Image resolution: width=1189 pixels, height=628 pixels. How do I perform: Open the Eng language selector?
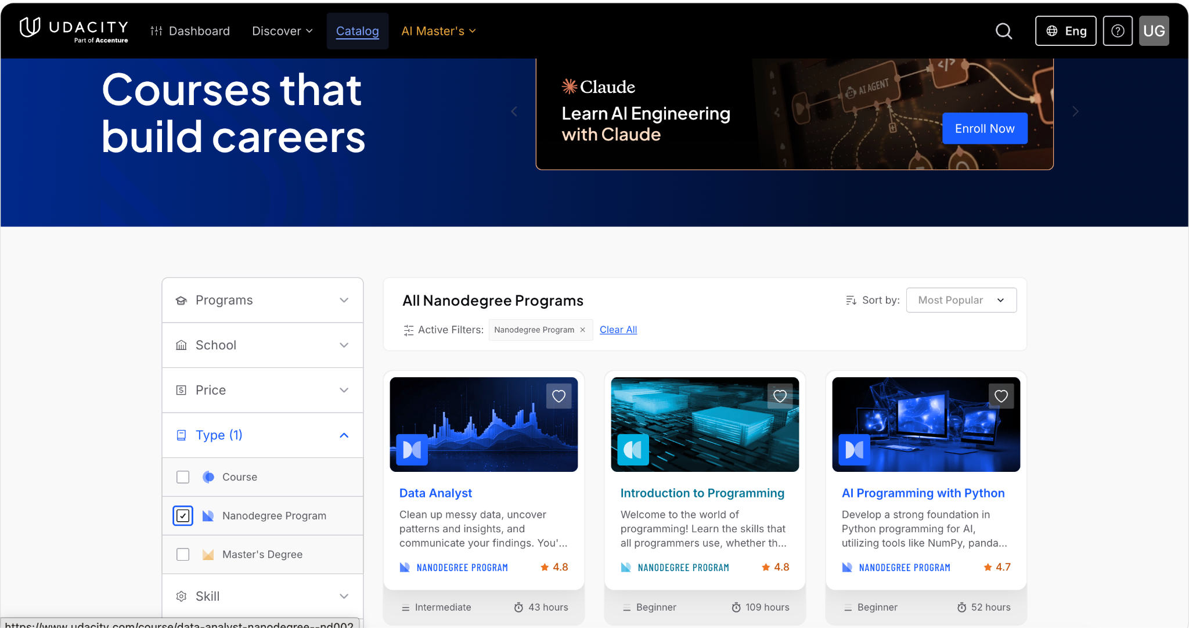click(1066, 31)
